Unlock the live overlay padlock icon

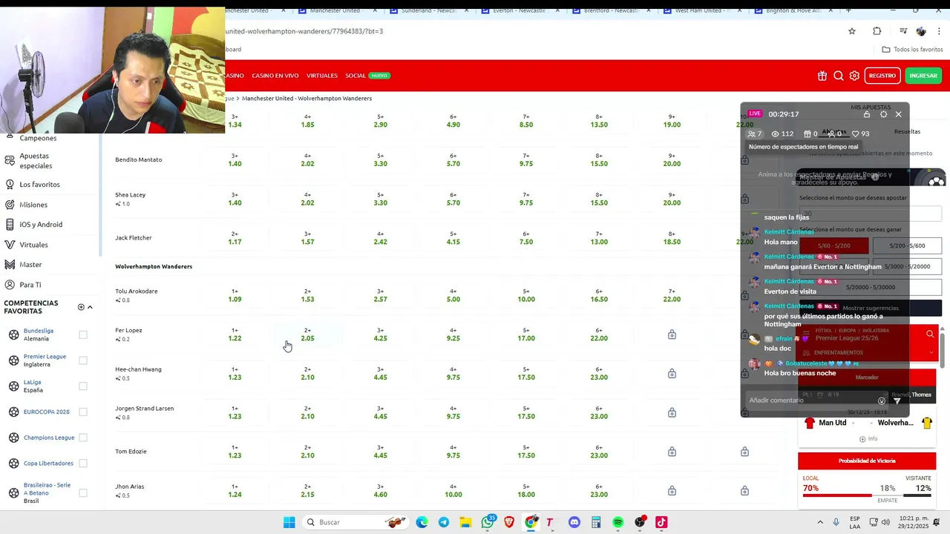click(x=867, y=114)
